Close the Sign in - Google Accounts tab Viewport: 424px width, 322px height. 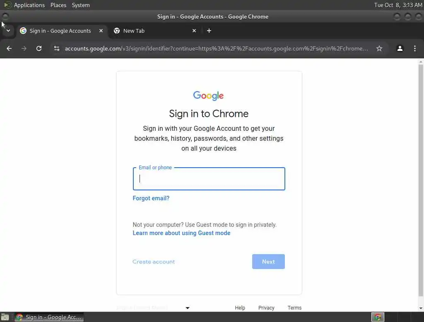(x=101, y=31)
